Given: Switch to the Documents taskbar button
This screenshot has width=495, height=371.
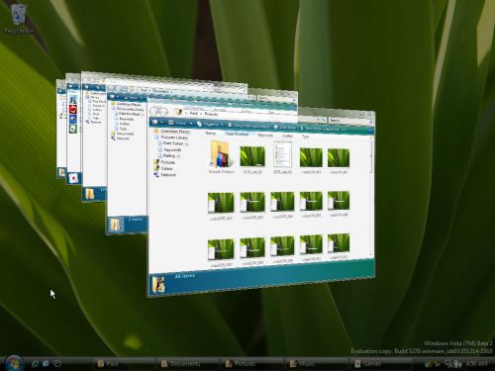Looking at the screenshot, I should [x=181, y=364].
